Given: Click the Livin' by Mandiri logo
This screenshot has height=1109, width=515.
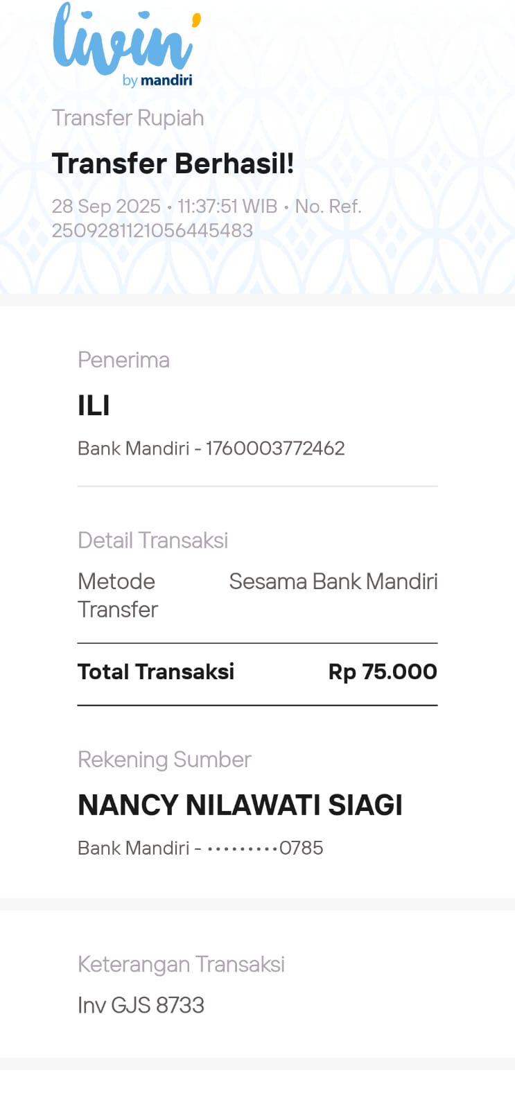Looking at the screenshot, I should [x=125, y=40].
